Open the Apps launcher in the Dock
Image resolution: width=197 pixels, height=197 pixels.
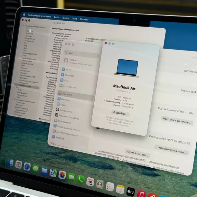(x=19, y=165)
